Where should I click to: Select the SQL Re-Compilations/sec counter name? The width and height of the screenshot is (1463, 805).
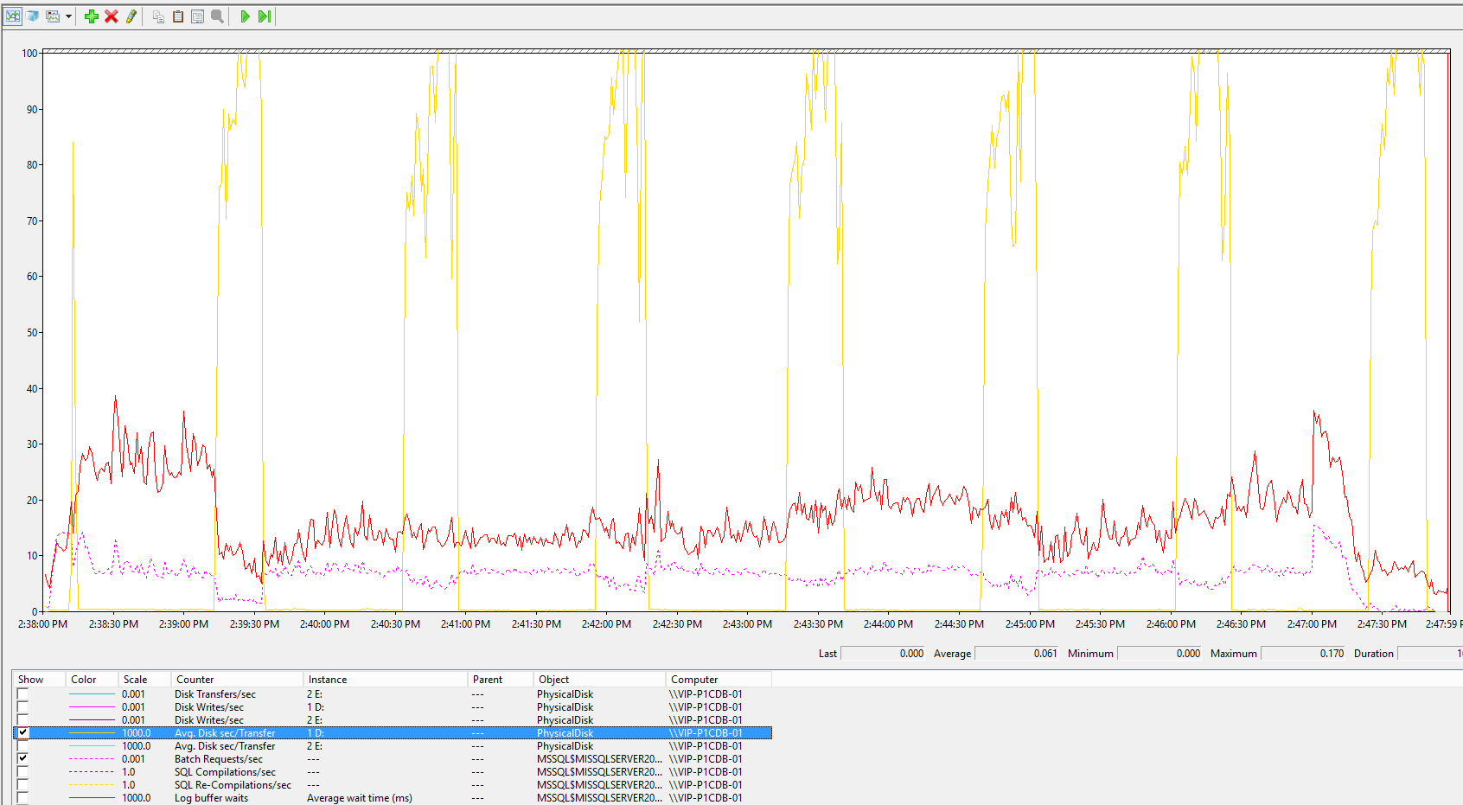click(x=233, y=785)
